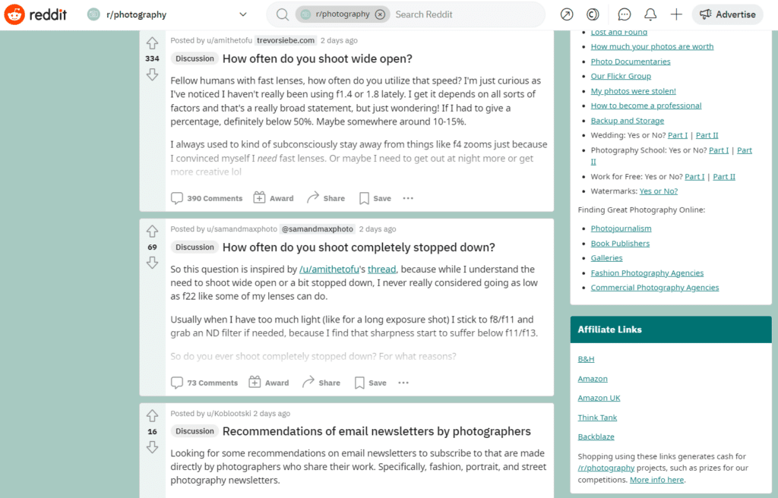Viewport: 778px width, 498px height.
Task: Open the Backblaze affiliate link
Action: [596, 437]
